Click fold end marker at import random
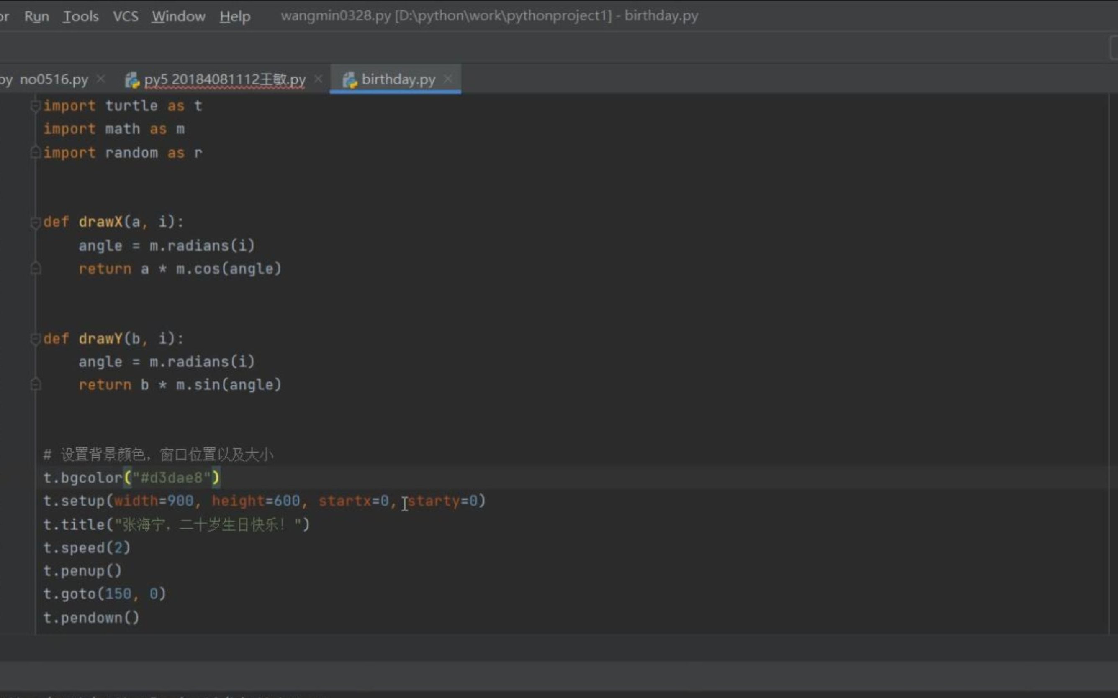 [36, 152]
